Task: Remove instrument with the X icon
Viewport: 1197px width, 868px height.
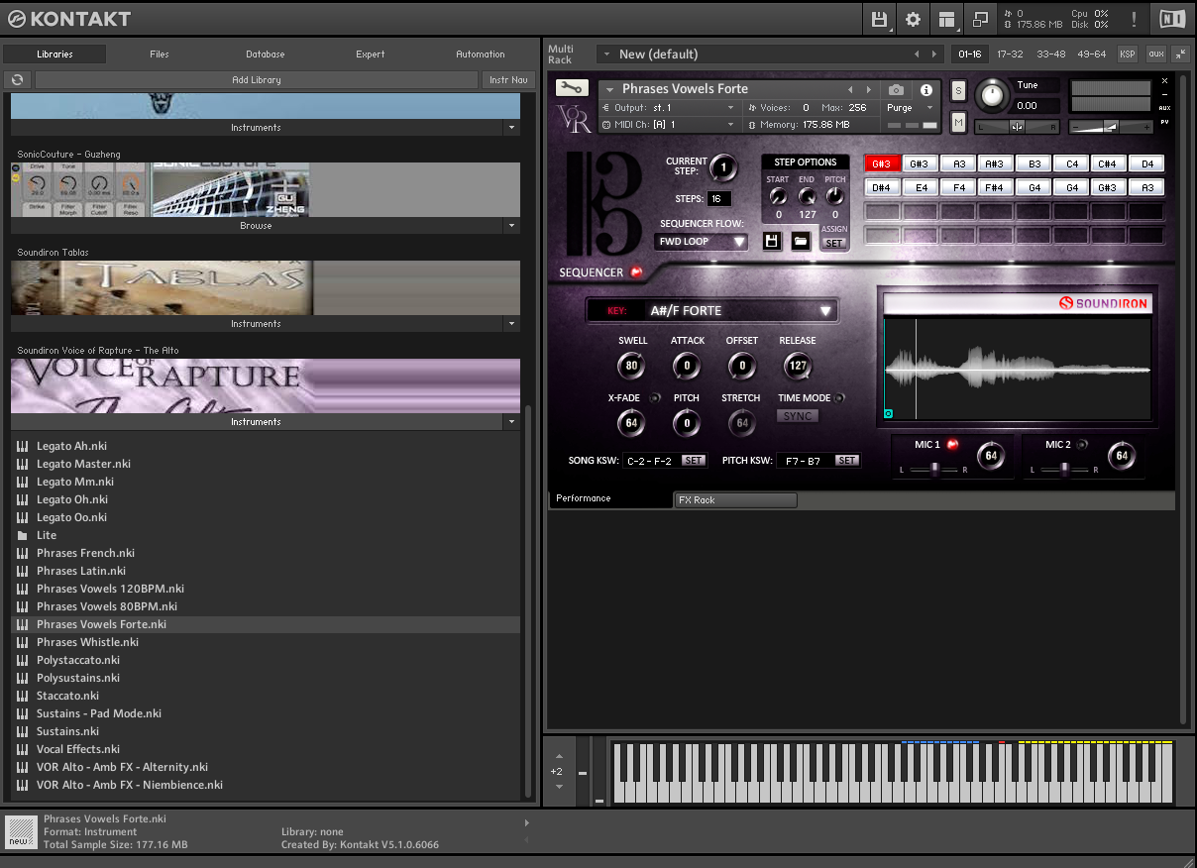Action: [x=1164, y=80]
